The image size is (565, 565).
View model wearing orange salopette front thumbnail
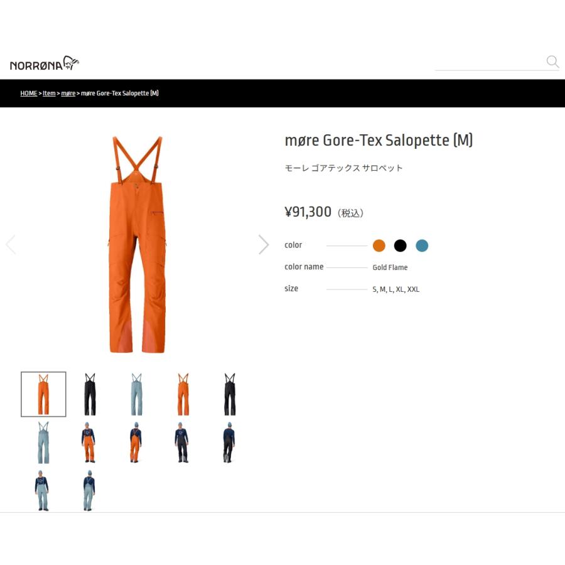(x=89, y=442)
